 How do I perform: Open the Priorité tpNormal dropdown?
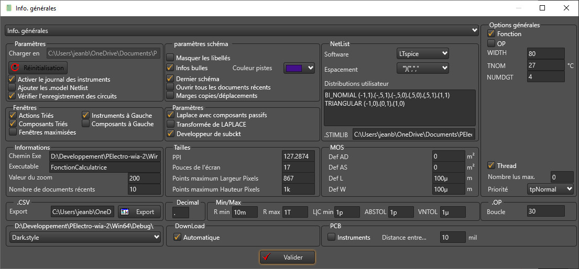click(x=550, y=188)
